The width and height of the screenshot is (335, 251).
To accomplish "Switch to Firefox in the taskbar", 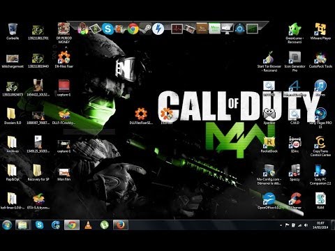I will (x=121, y=225).
